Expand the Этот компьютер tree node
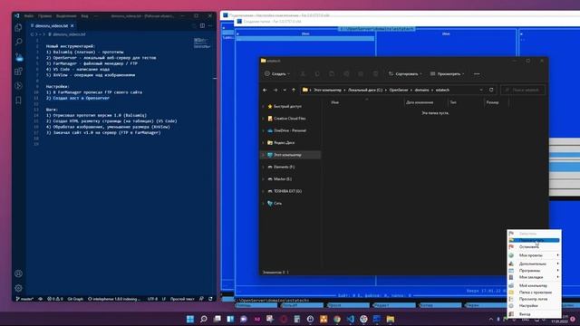The image size is (580, 326). click(264, 155)
